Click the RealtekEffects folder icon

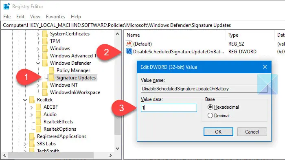pyautogui.click(x=38, y=122)
